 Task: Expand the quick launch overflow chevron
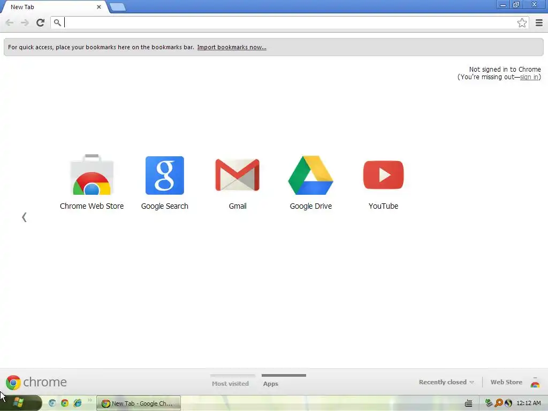tap(89, 400)
